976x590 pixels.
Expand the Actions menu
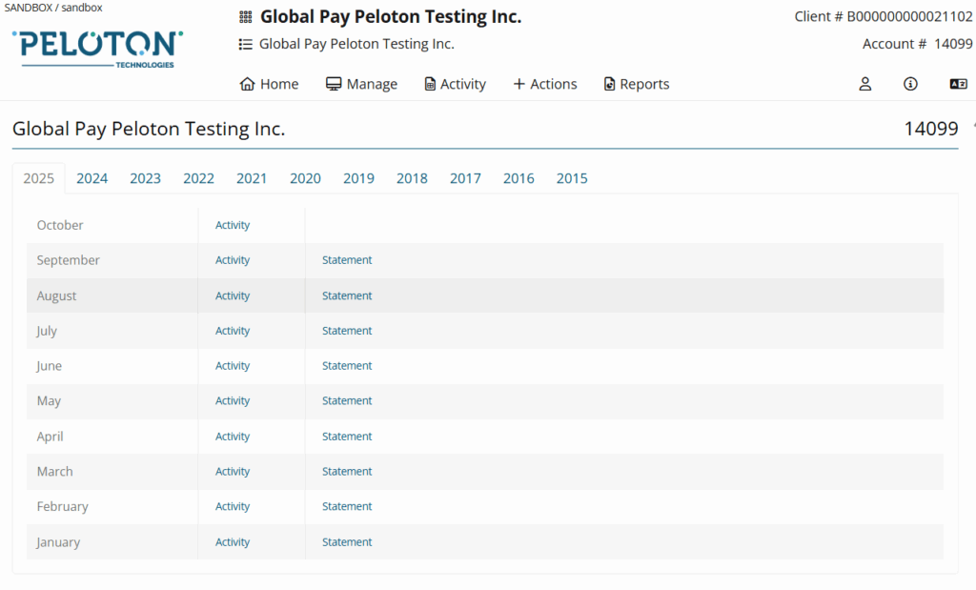tap(545, 84)
